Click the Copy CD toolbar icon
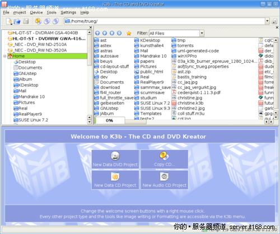This screenshot has width=280, height=234. pos(38,21)
